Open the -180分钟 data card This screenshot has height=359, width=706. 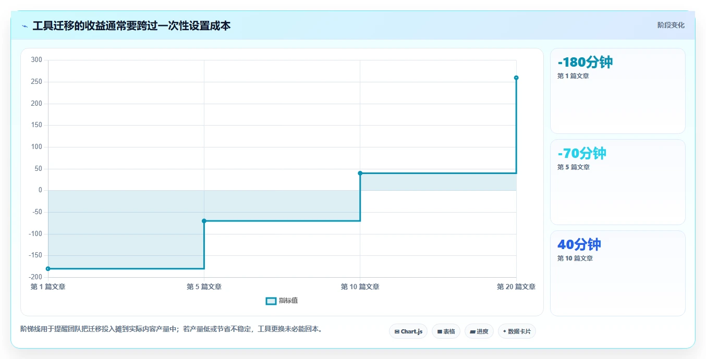(617, 91)
